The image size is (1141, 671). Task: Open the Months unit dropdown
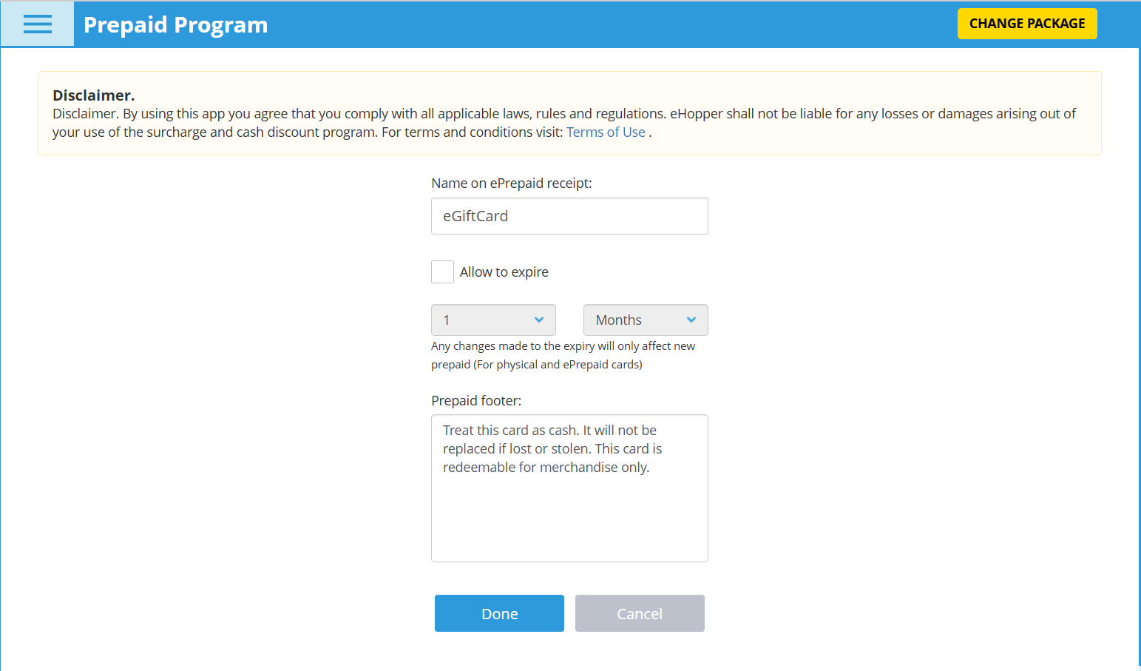pyautogui.click(x=646, y=320)
